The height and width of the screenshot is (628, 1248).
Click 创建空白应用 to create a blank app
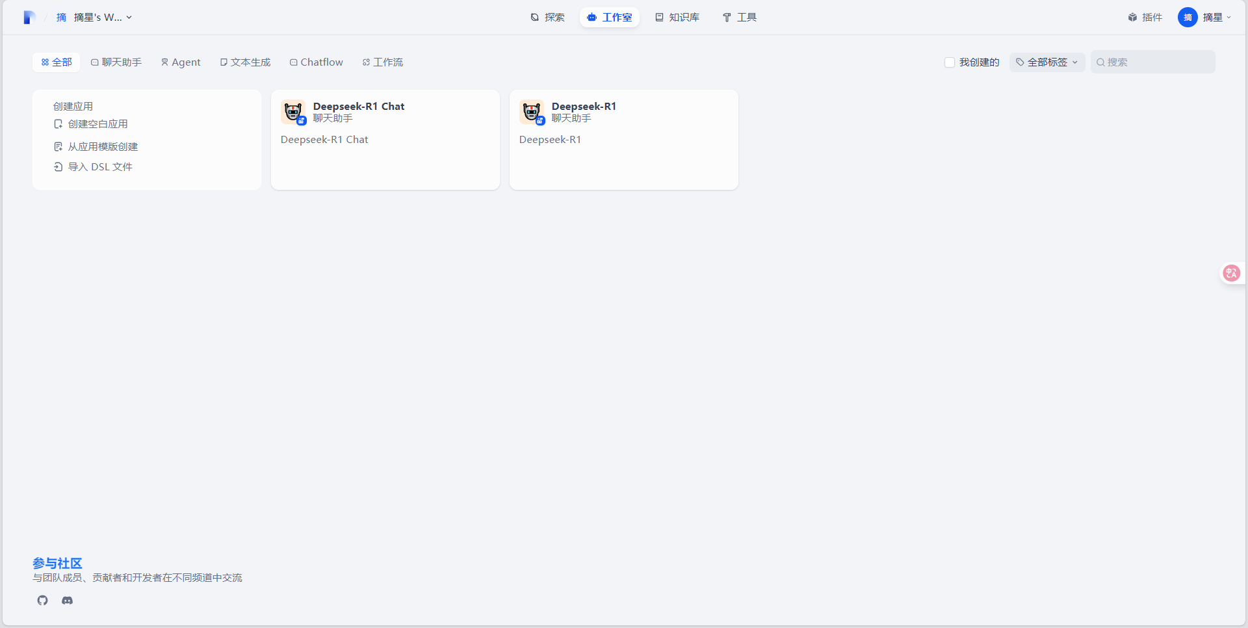pos(91,124)
